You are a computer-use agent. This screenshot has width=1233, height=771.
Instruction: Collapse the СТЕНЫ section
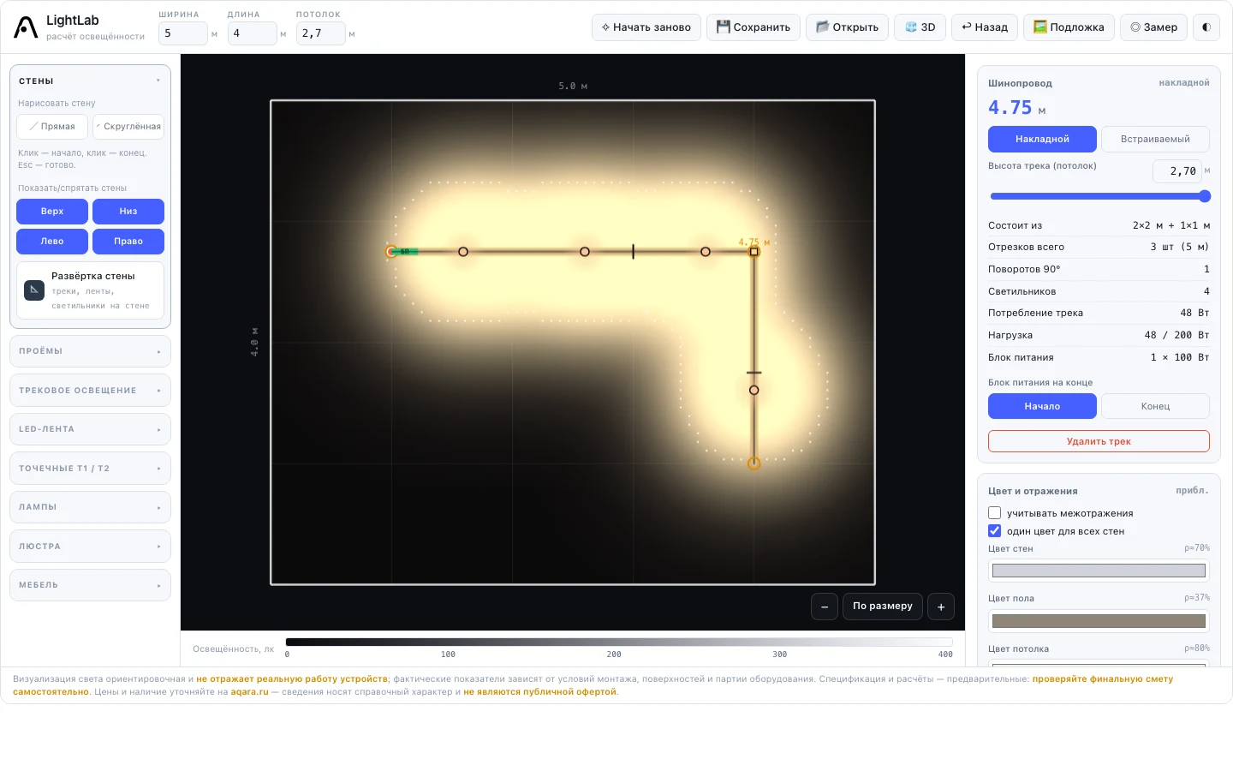point(90,81)
